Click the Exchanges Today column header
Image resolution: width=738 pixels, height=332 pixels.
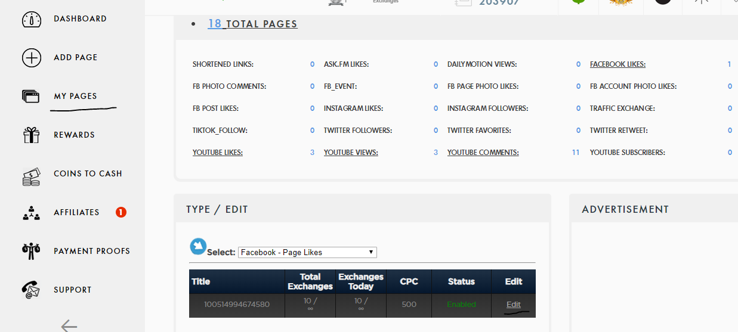click(361, 281)
